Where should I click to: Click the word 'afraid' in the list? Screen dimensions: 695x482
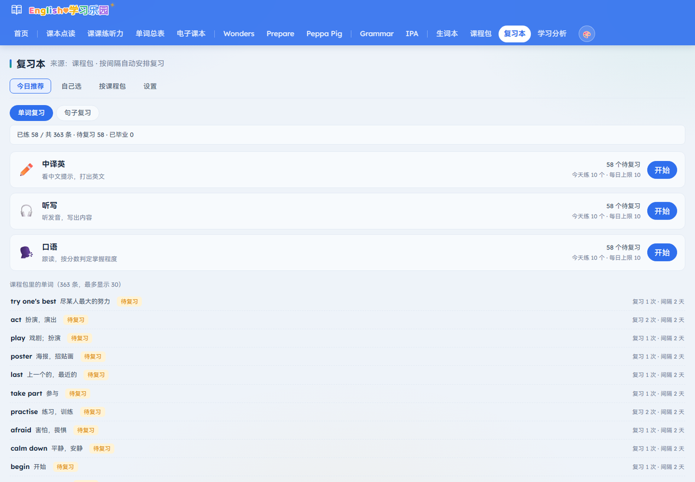21,430
